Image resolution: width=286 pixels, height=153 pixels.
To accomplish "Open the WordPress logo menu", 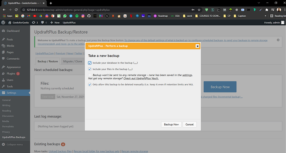I will (3, 23).
